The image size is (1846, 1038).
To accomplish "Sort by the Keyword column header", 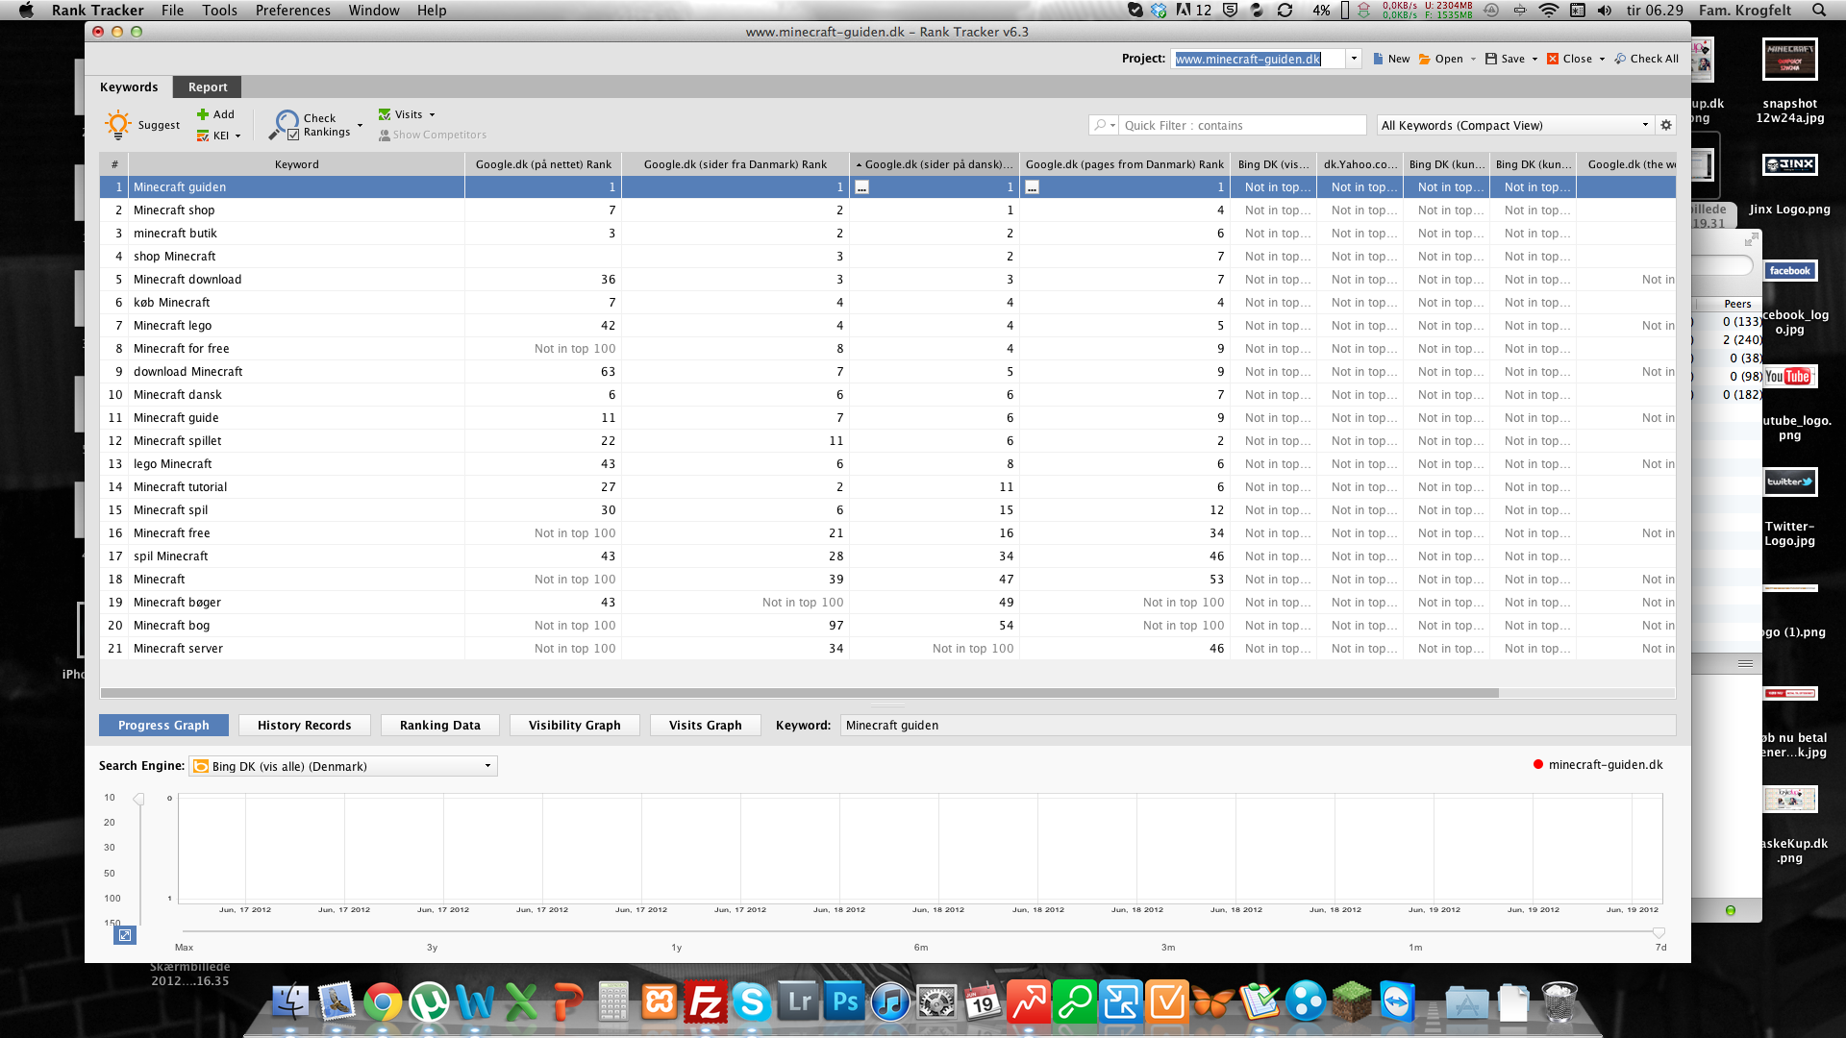I will [296, 164].
